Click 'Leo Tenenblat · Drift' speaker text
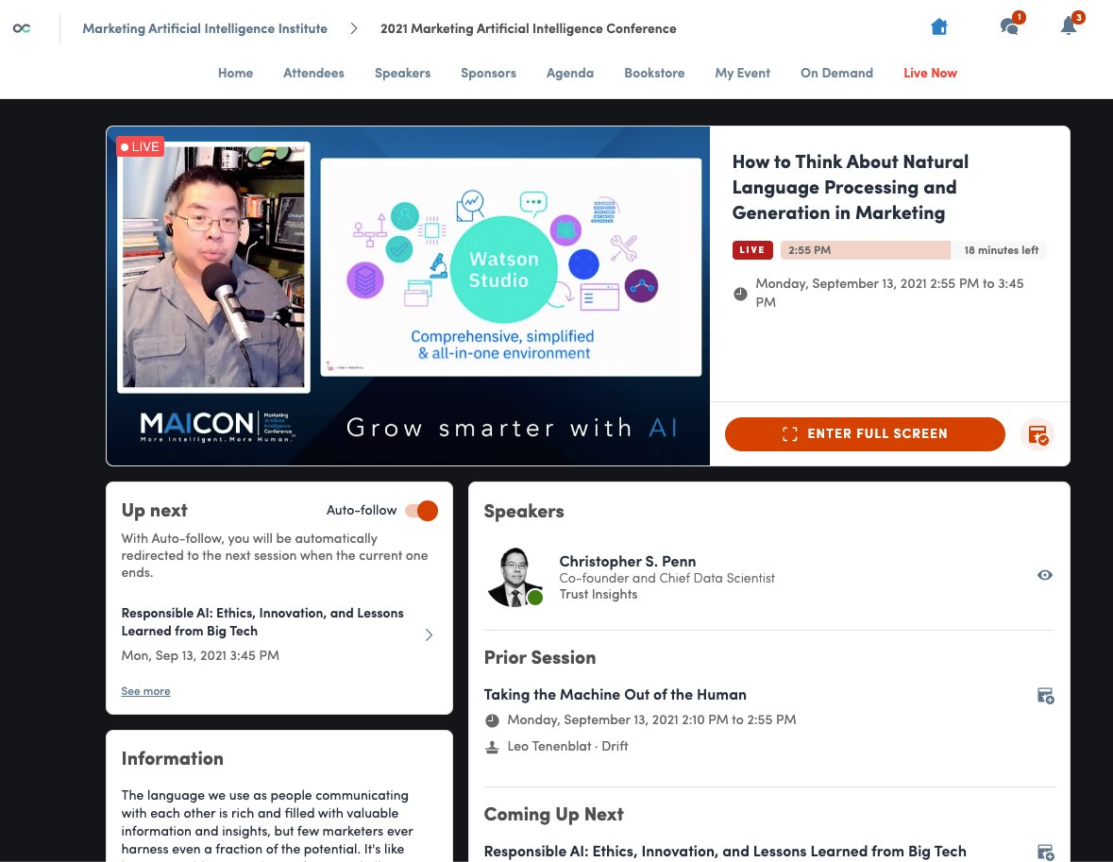This screenshot has width=1113, height=862. pos(568,746)
